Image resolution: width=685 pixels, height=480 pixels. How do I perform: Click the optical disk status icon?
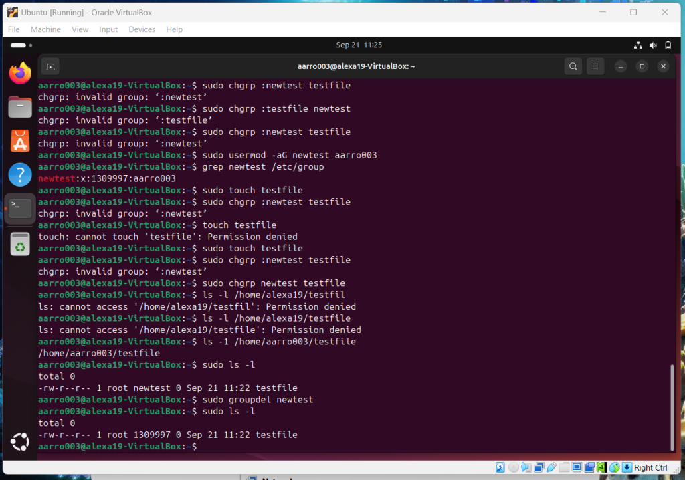(513, 467)
